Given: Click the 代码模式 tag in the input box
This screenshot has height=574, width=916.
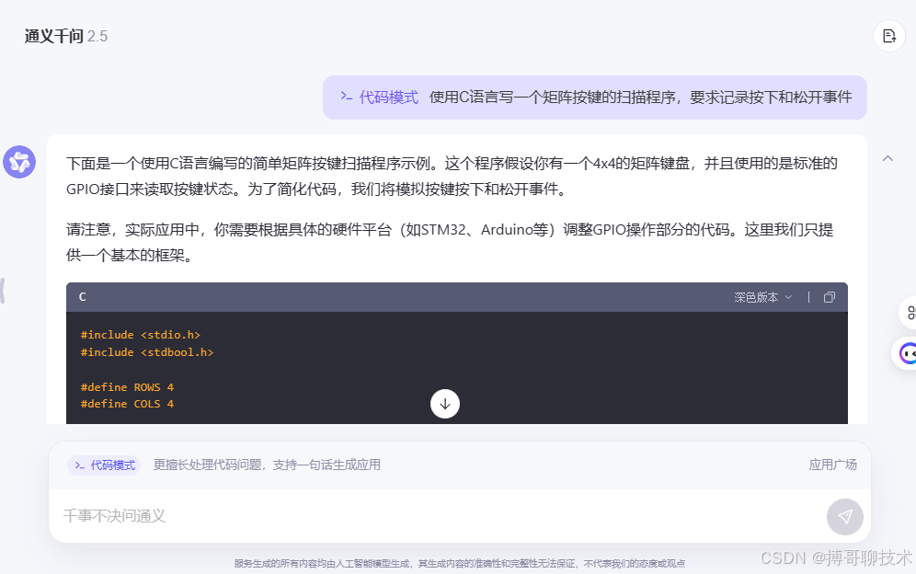Looking at the screenshot, I should coord(105,465).
